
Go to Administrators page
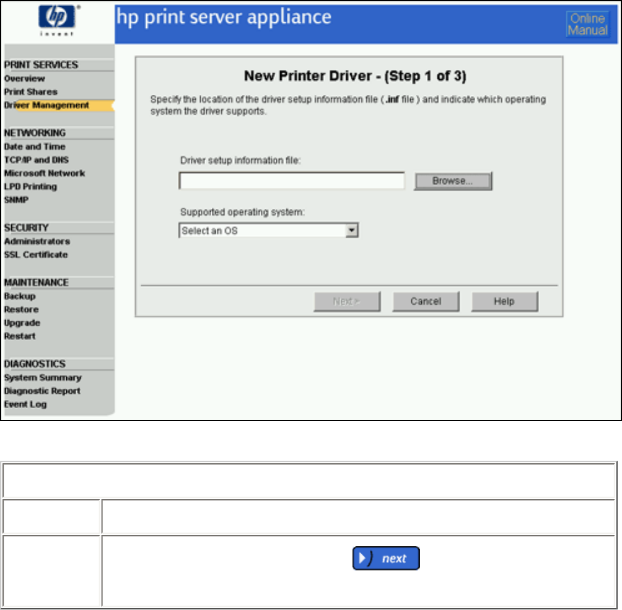pyautogui.click(x=37, y=241)
